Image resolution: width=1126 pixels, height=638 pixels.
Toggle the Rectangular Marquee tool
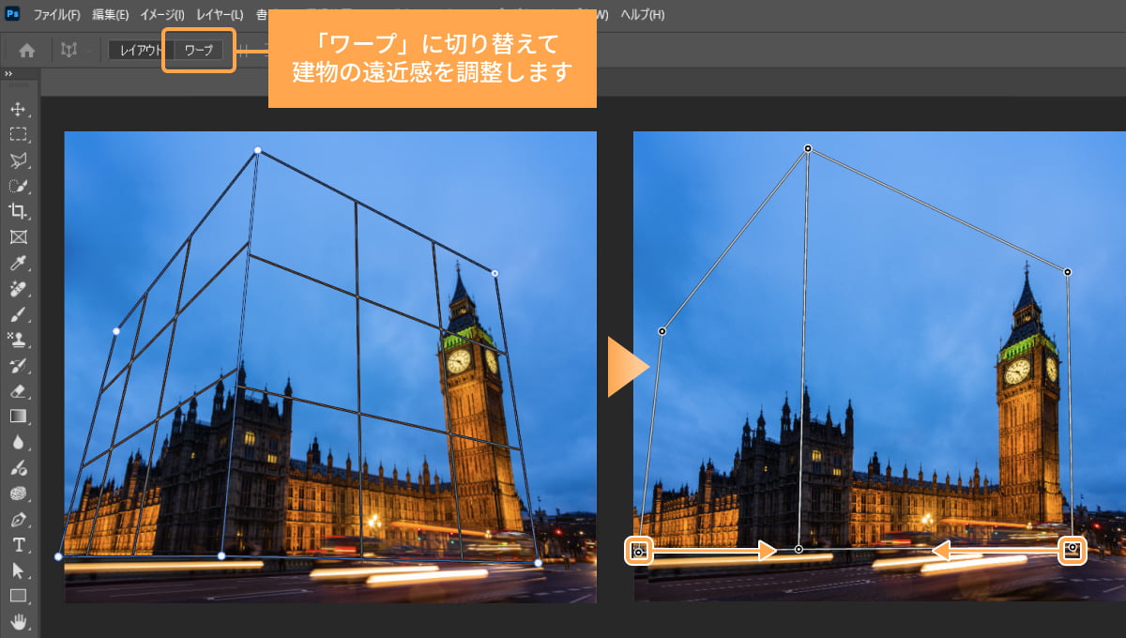(x=17, y=133)
